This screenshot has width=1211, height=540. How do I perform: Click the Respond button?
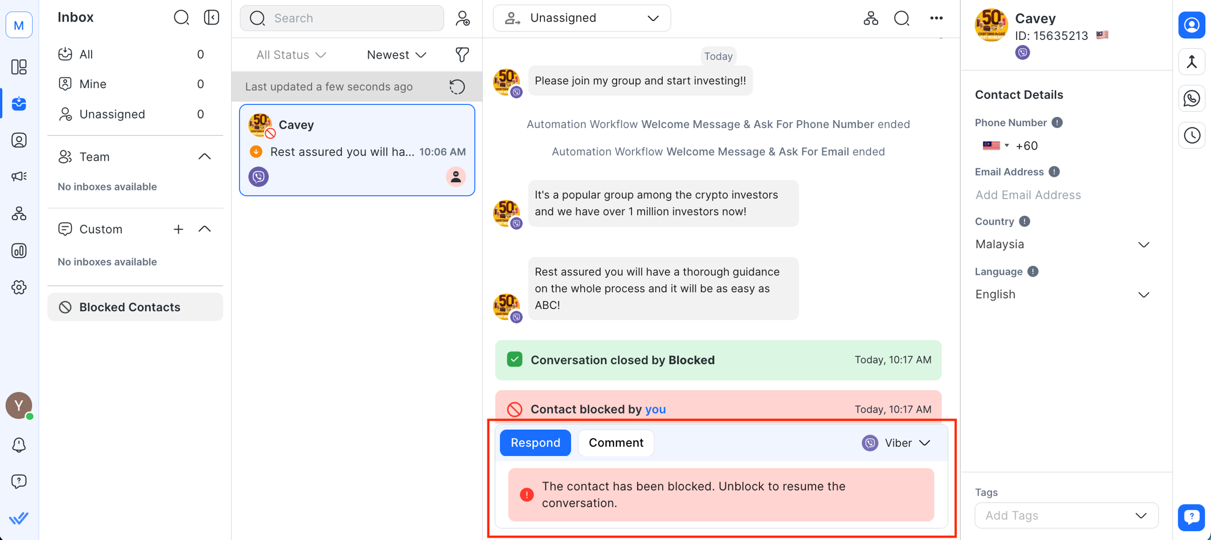click(x=535, y=442)
